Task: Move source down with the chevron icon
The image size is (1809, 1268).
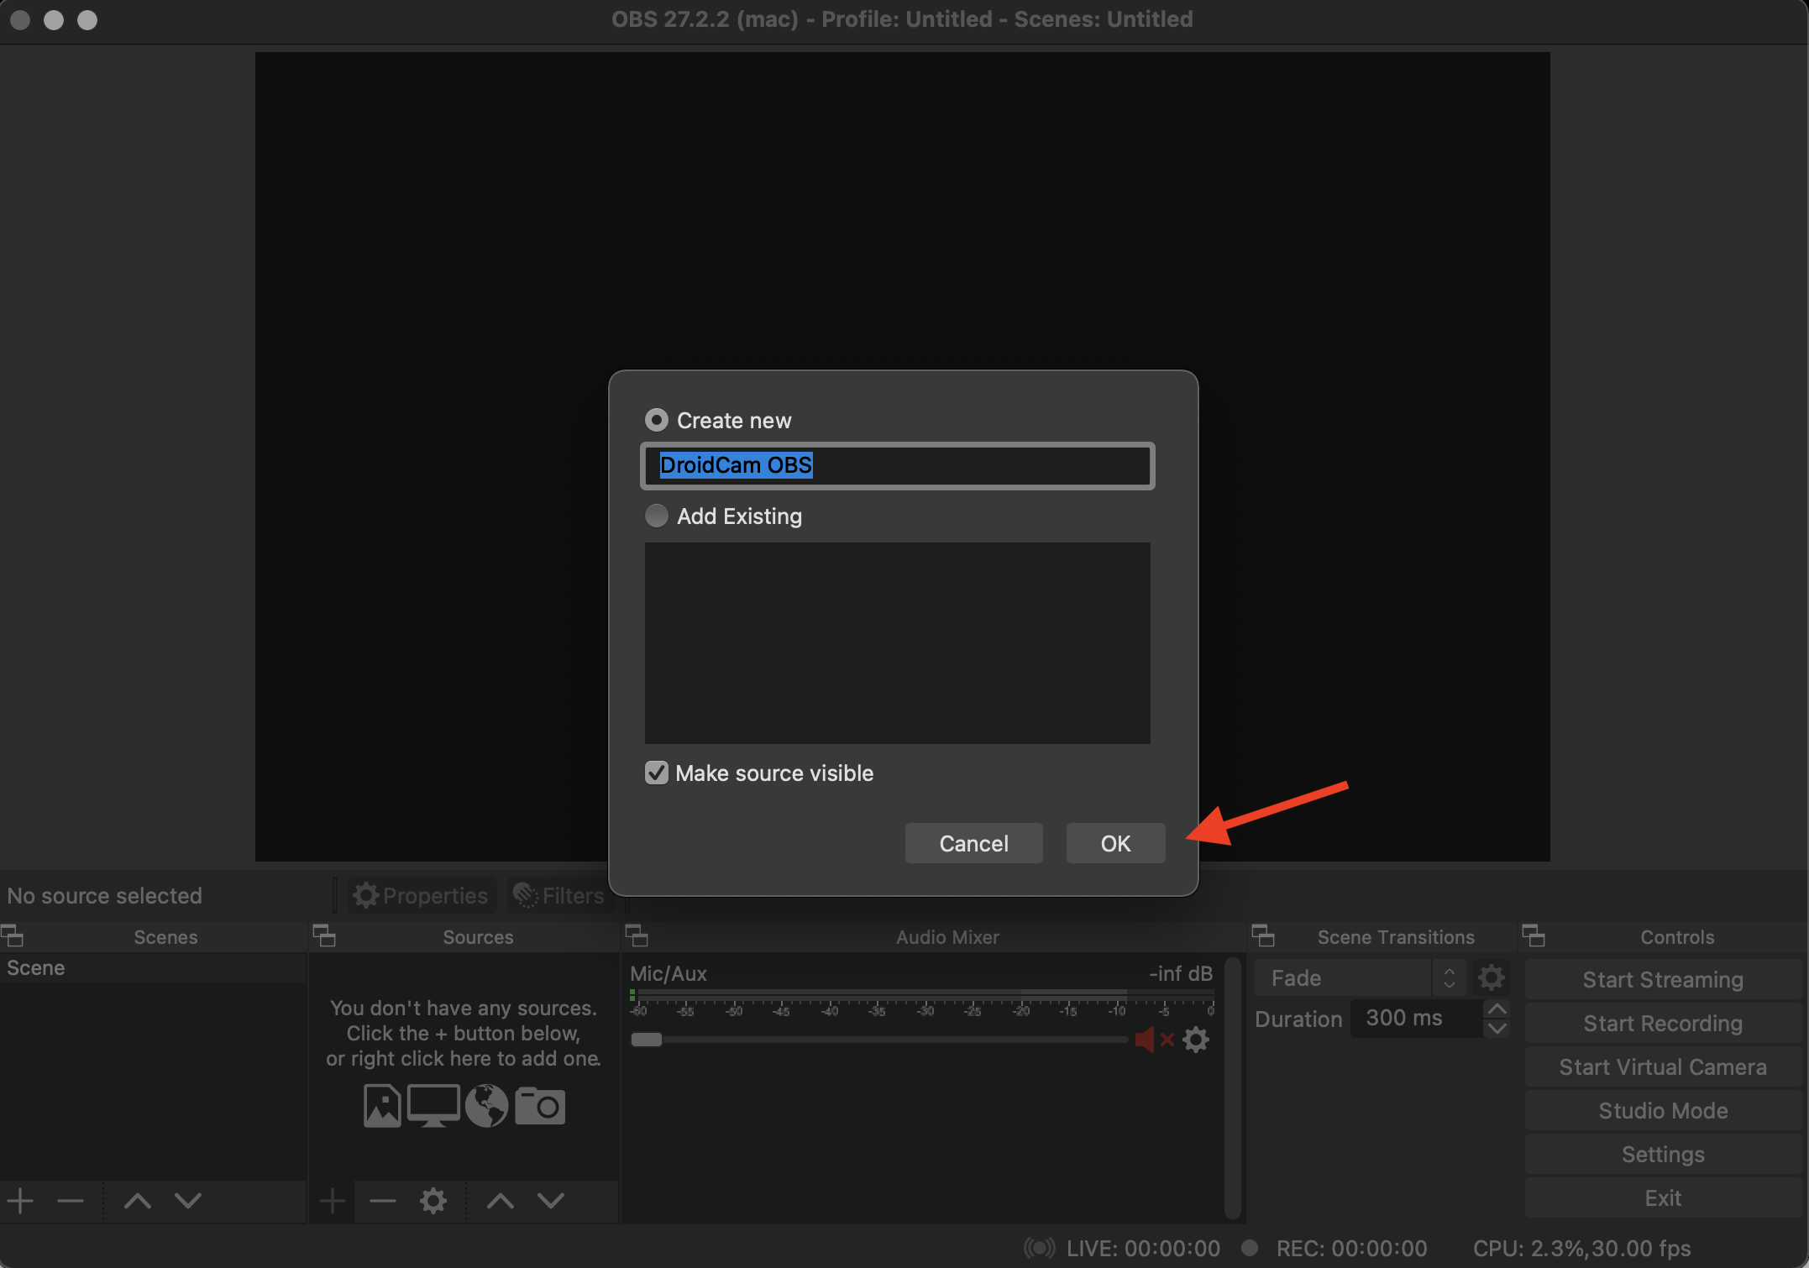Action: [x=551, y=1201]
